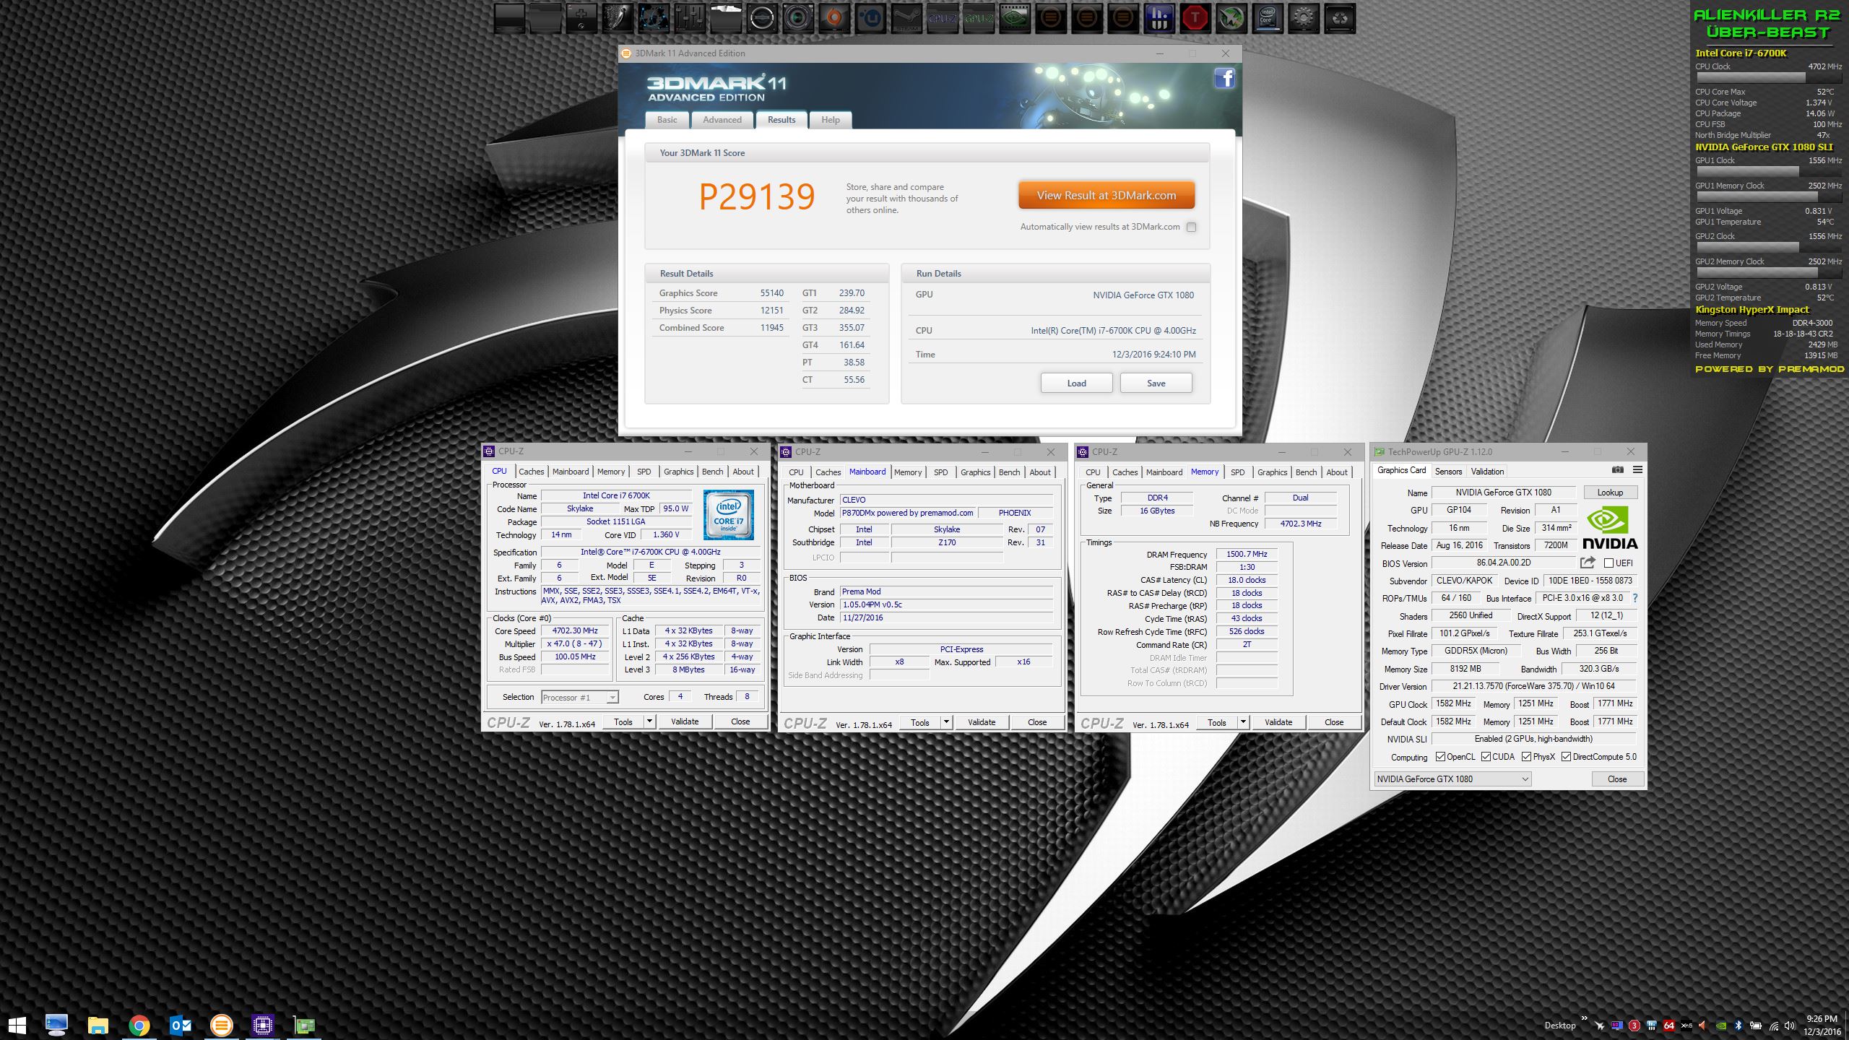Open SPD tab in CPU-Z Memory window
This screenshot has width=1849, height=1040.
click(x=1237, y=472)
